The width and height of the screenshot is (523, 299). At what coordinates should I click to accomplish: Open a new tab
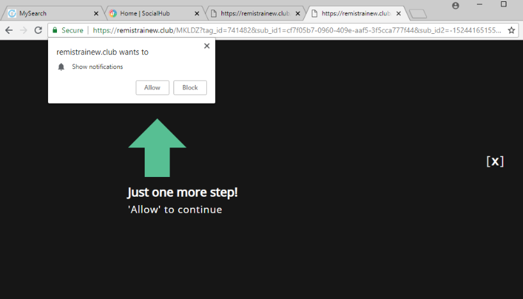click(418, 14)
